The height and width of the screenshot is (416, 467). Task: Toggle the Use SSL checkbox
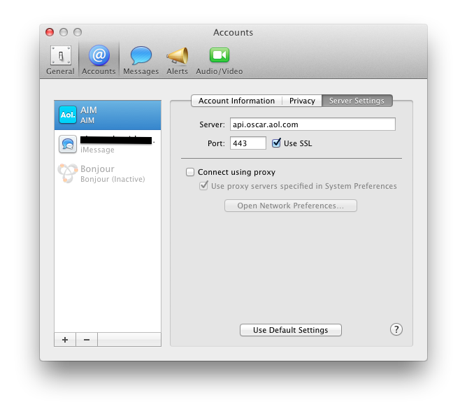point(276,143)
